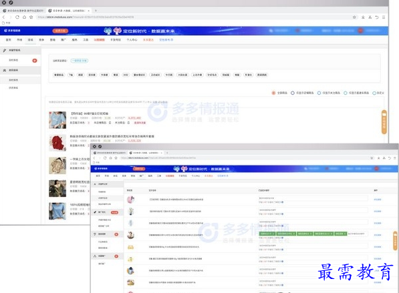Click scissors screenshot icon in rear browser toolbar

click(370, 17)
